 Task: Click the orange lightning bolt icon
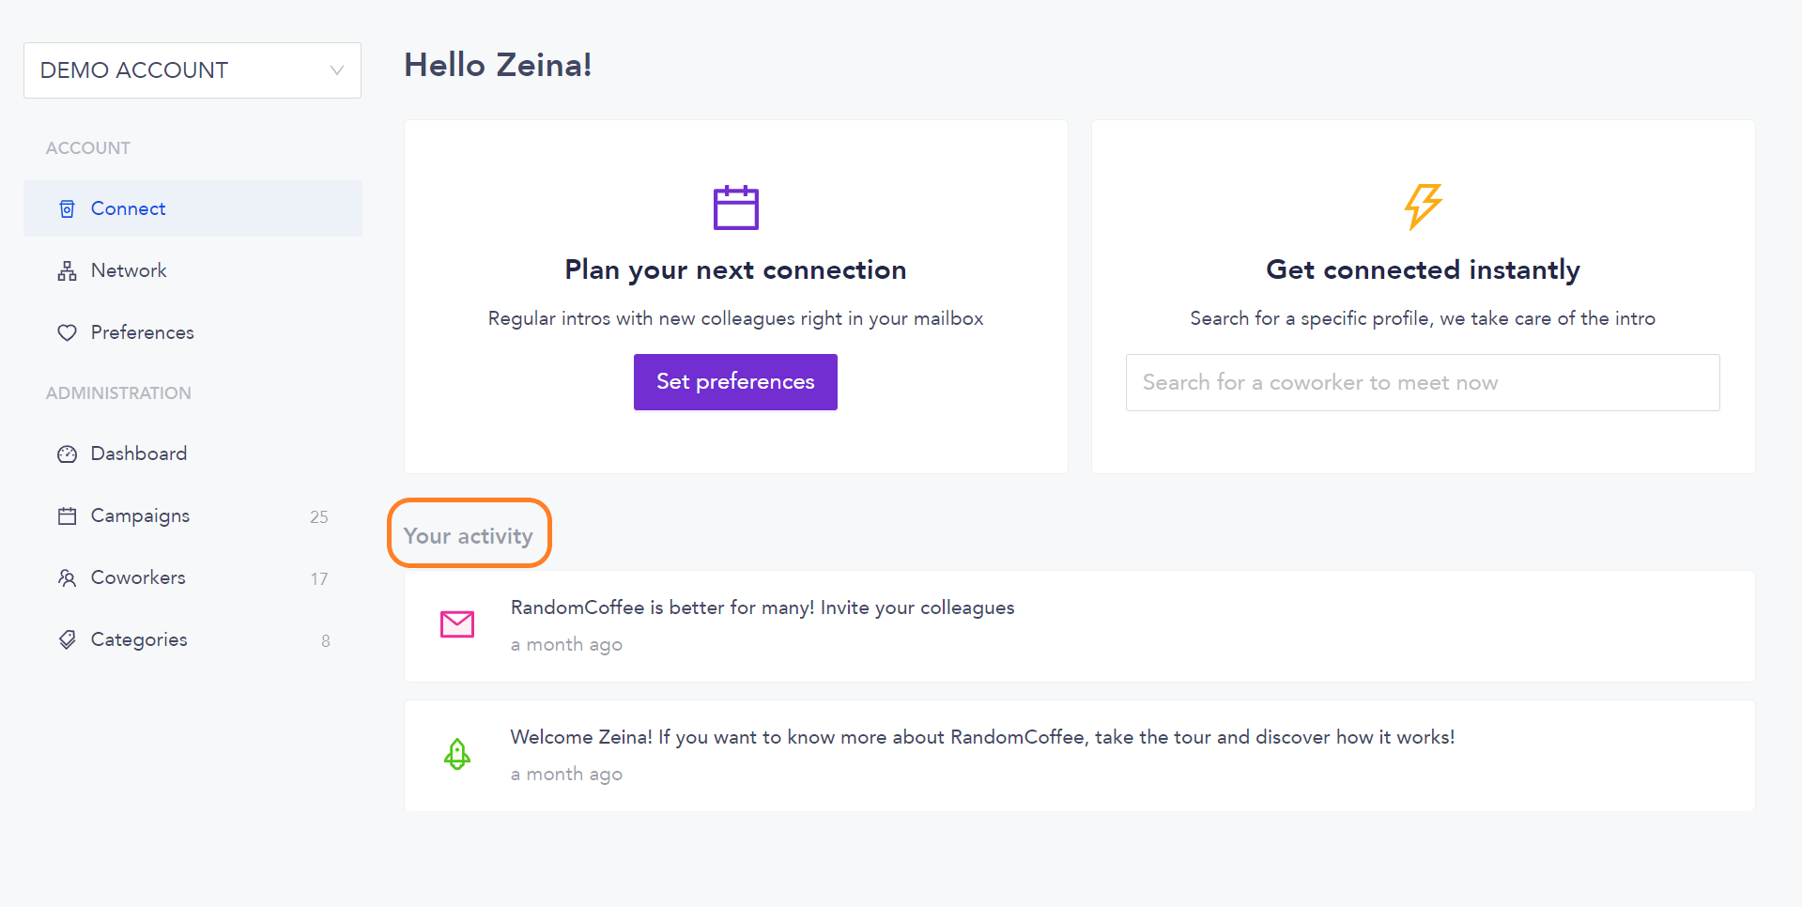1423,207
